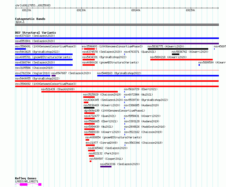This screenshot has height=187, width=226.
Task: Click the ruler's left-end arrow
Action: (x=16, y=8)
